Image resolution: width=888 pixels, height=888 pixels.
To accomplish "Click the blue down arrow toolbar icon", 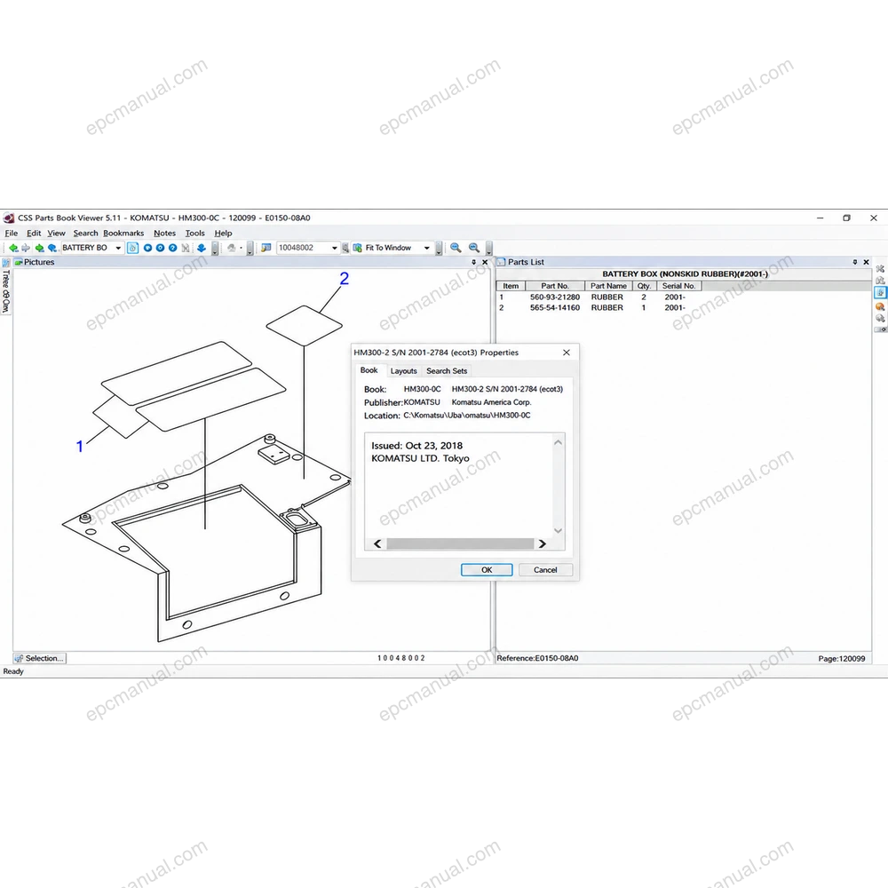I will point(201,248).
